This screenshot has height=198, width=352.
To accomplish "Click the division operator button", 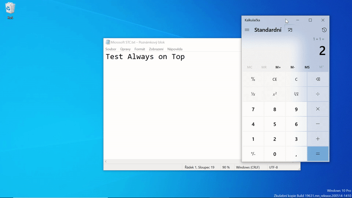I will [x=318, y=94].
